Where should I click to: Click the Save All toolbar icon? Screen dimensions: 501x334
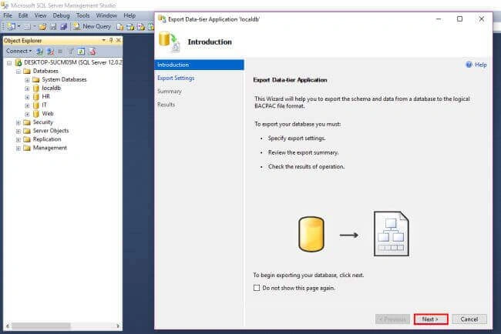coord(63,26)
